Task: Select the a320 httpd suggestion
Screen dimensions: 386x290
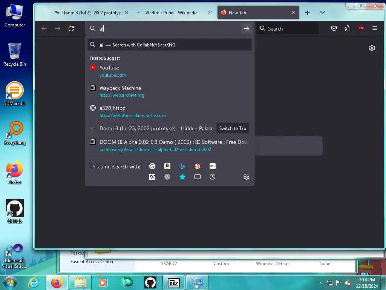Action: 170,112
